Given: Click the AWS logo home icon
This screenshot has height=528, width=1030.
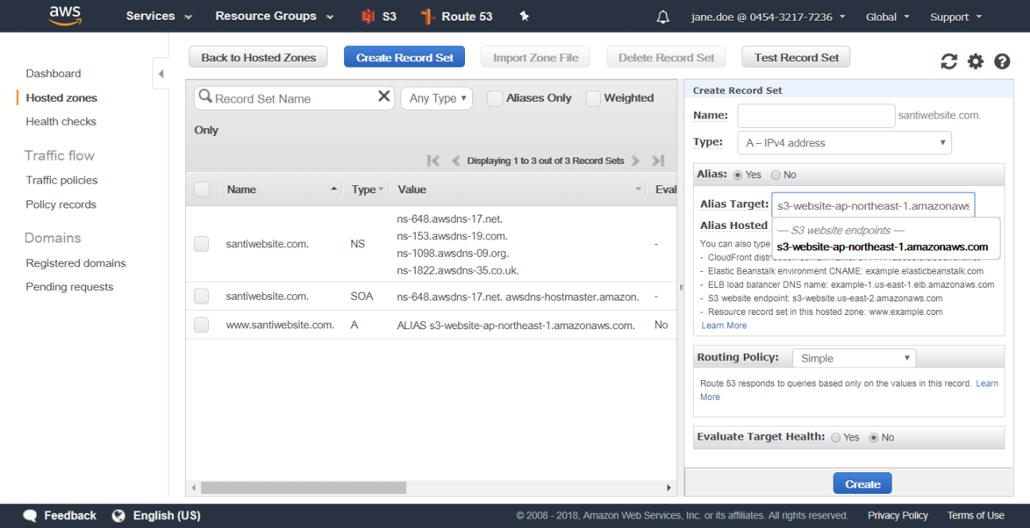Looking at the screenshot, I should (65, 15).
